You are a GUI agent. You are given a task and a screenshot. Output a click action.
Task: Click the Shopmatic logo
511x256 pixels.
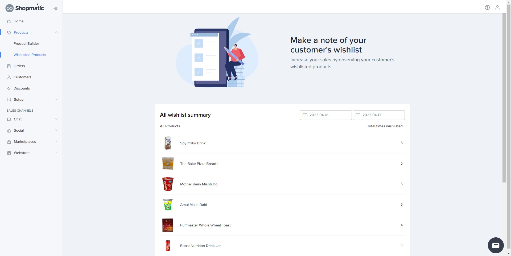pyautogui.click(x=24, y=8)
